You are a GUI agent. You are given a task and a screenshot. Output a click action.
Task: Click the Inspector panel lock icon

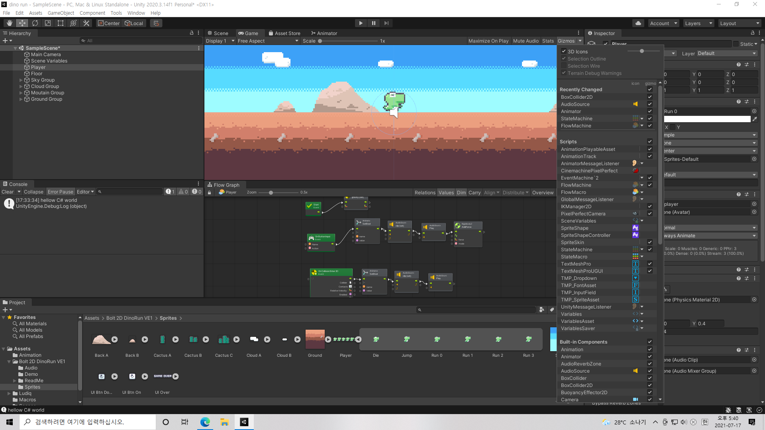click(x=753, y=33)
